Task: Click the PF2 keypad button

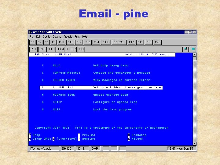Action: 42,49
